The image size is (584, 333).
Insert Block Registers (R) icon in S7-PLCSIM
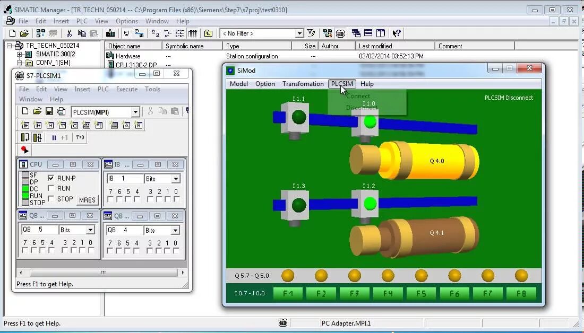(x=139, y=125)
